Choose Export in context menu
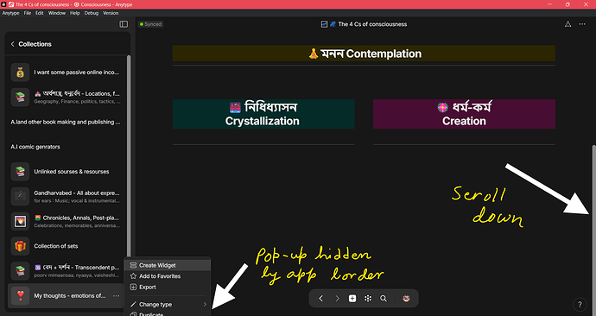The width and height of the screenshot is (596, 316). (x=168, y=288)
